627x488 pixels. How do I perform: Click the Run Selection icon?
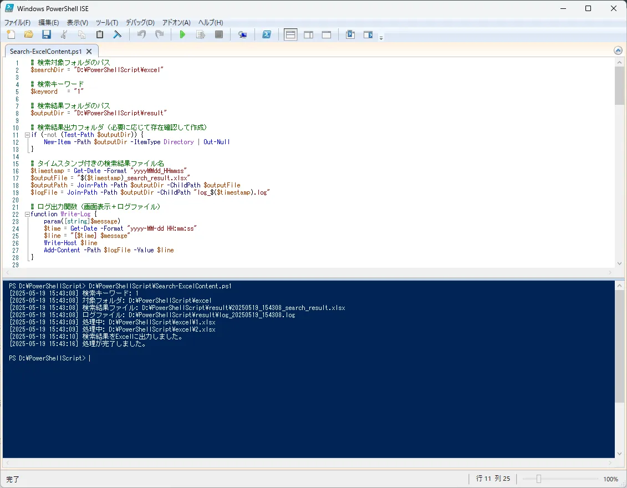coord(200,34)
